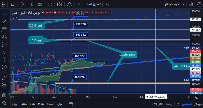
Task: Click the 643212 price note
Action: click(81, 35)
